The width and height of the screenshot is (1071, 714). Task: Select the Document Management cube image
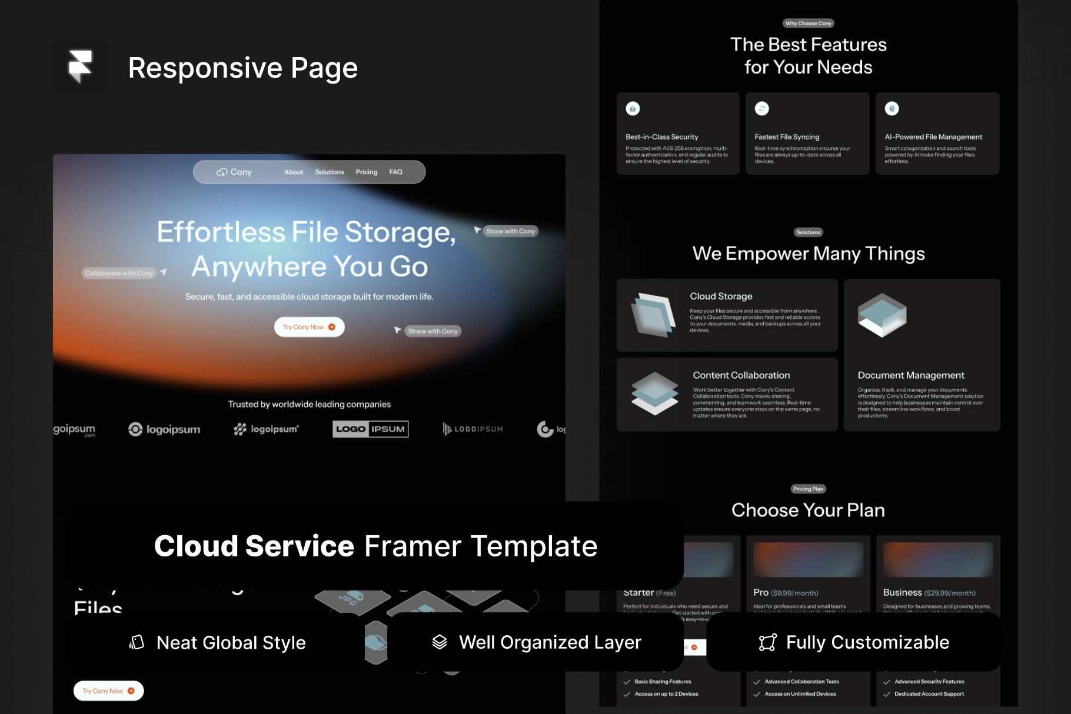coord(882,315)
